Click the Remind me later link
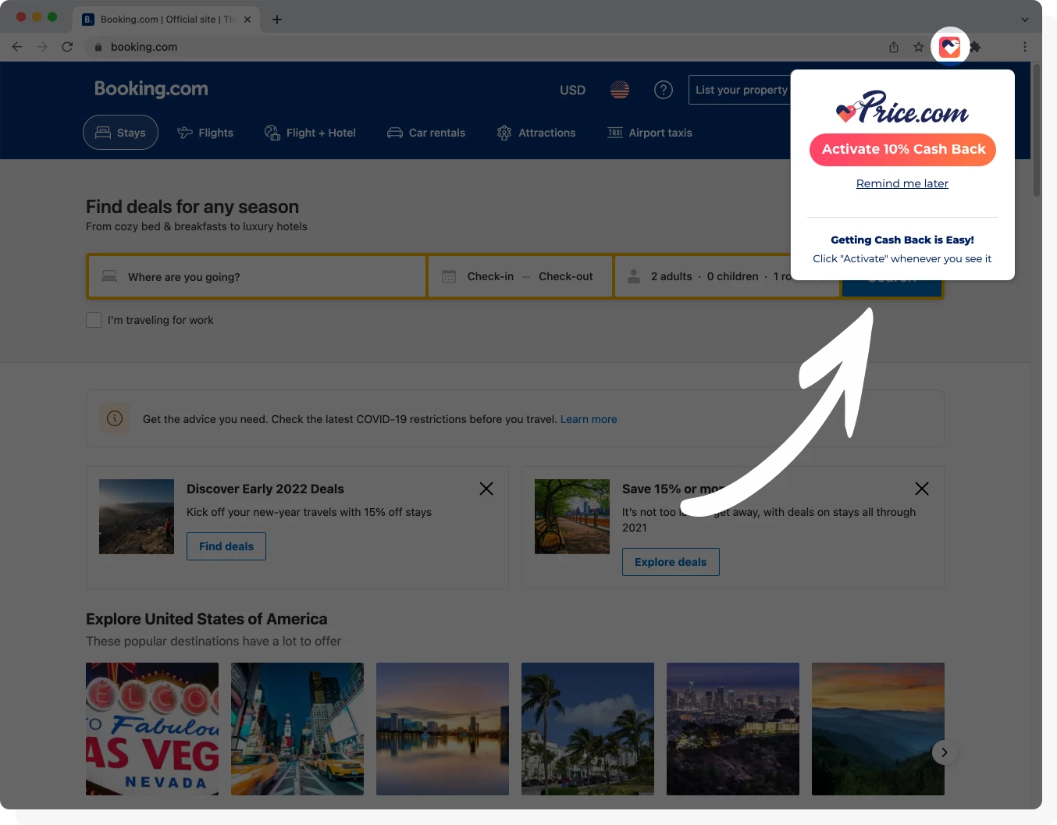1057x825 pixels. coord(902,183)
